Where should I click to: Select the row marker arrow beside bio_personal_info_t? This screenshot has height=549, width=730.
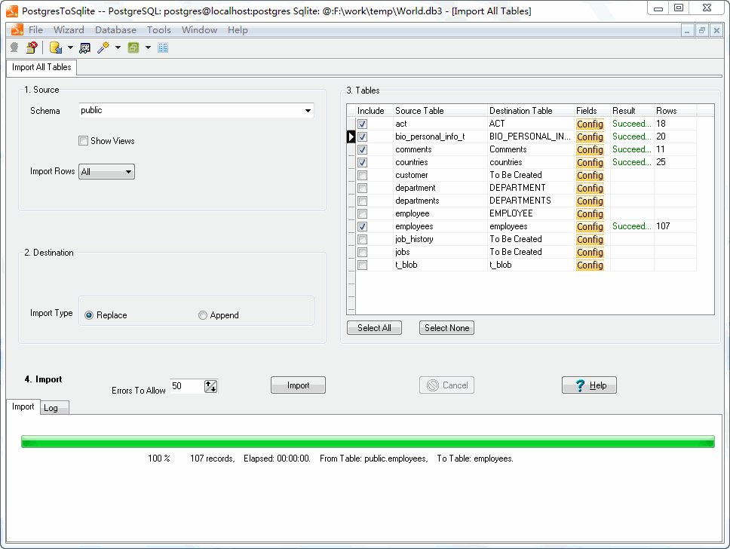351,137
